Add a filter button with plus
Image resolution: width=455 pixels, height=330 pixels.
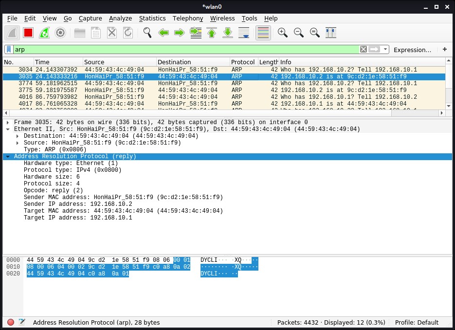click(x=445, y=49)
